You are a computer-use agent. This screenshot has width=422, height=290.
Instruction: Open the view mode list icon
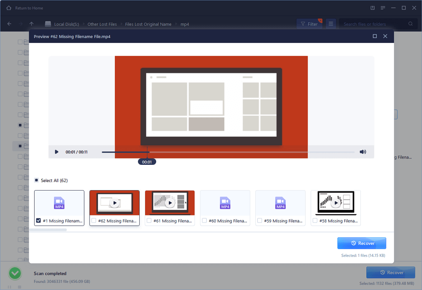click(331, 24)
